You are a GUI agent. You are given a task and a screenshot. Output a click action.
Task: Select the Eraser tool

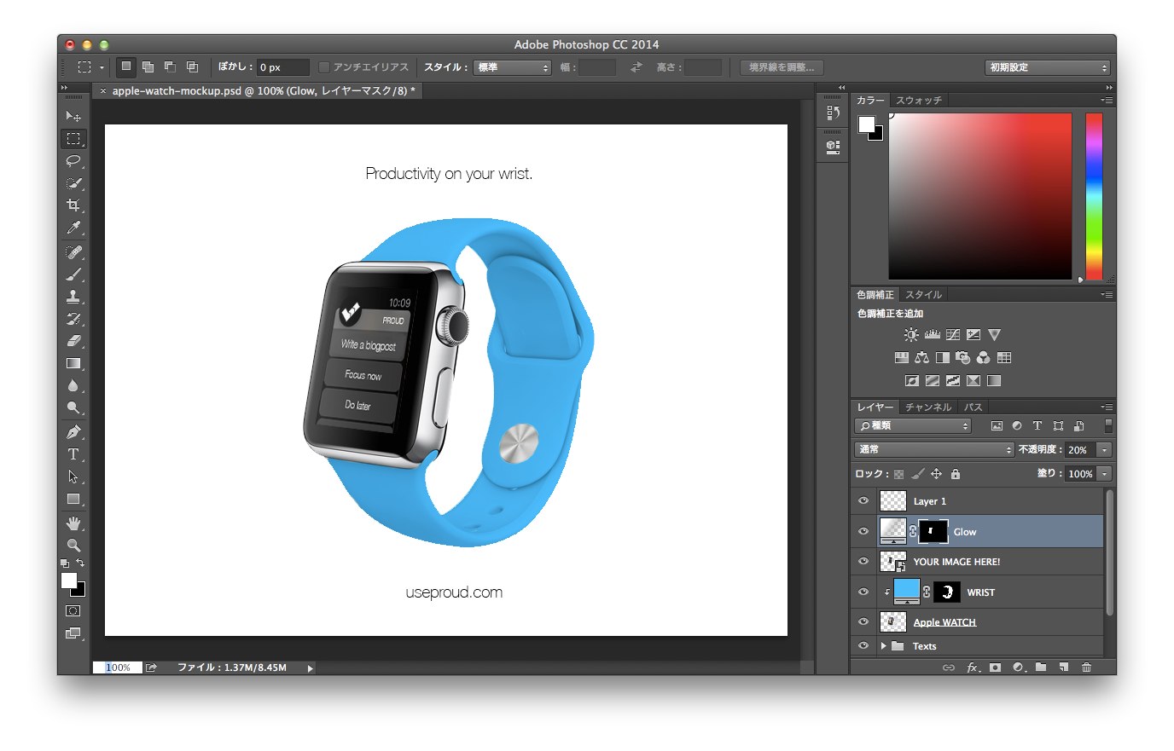coord(73,341)
